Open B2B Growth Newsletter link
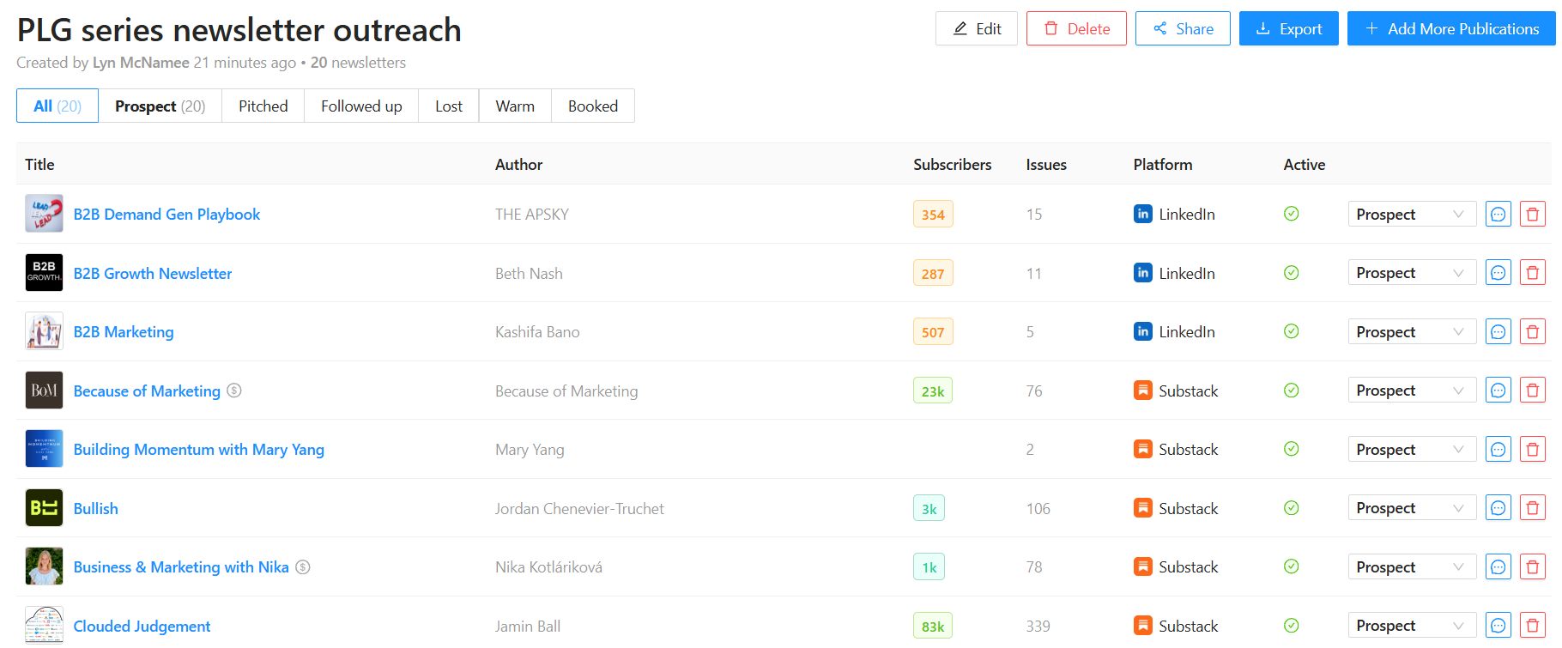 pos(153,273)
